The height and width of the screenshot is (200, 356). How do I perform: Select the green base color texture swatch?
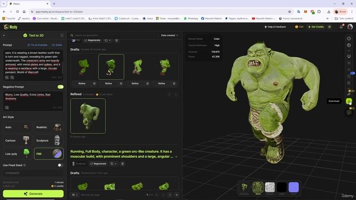click(258, 187)
